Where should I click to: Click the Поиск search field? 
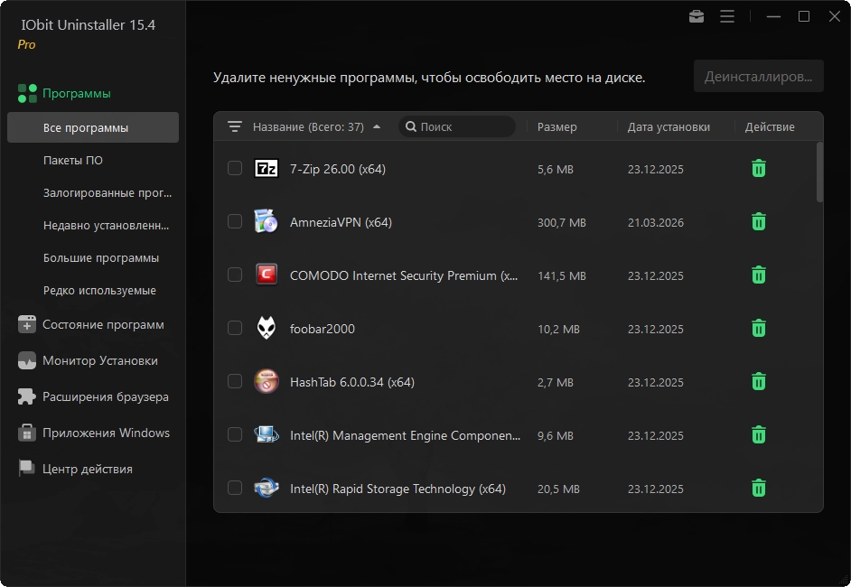(461, 127)
